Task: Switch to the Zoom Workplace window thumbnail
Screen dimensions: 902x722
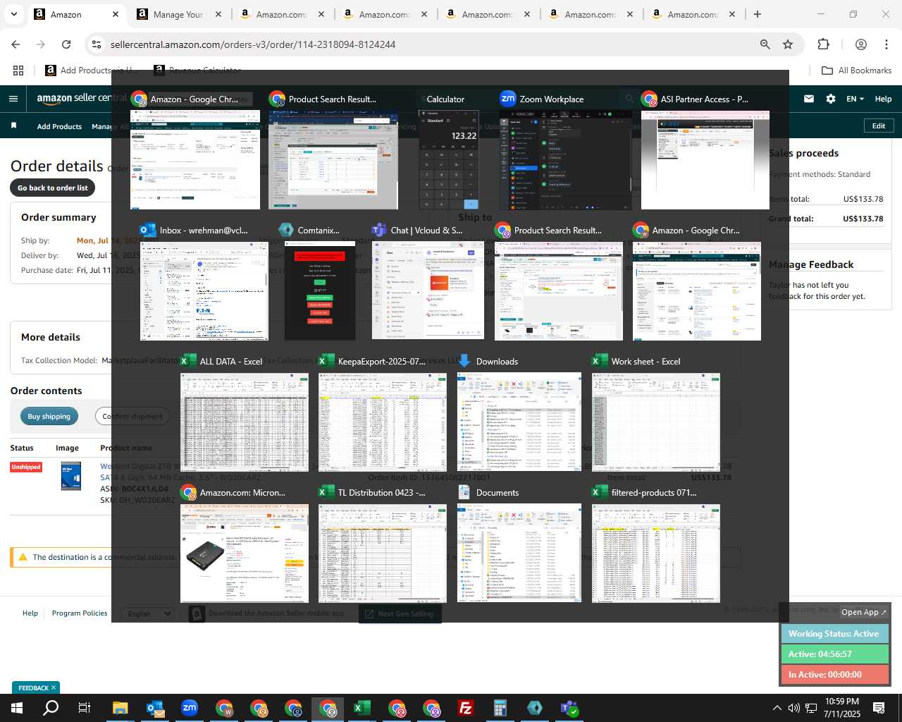Action: coord(565,159)
